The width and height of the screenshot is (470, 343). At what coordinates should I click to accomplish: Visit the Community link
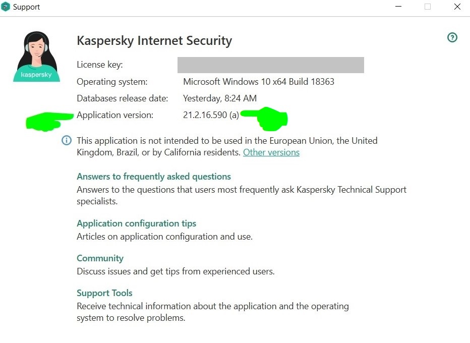(100, 258)
